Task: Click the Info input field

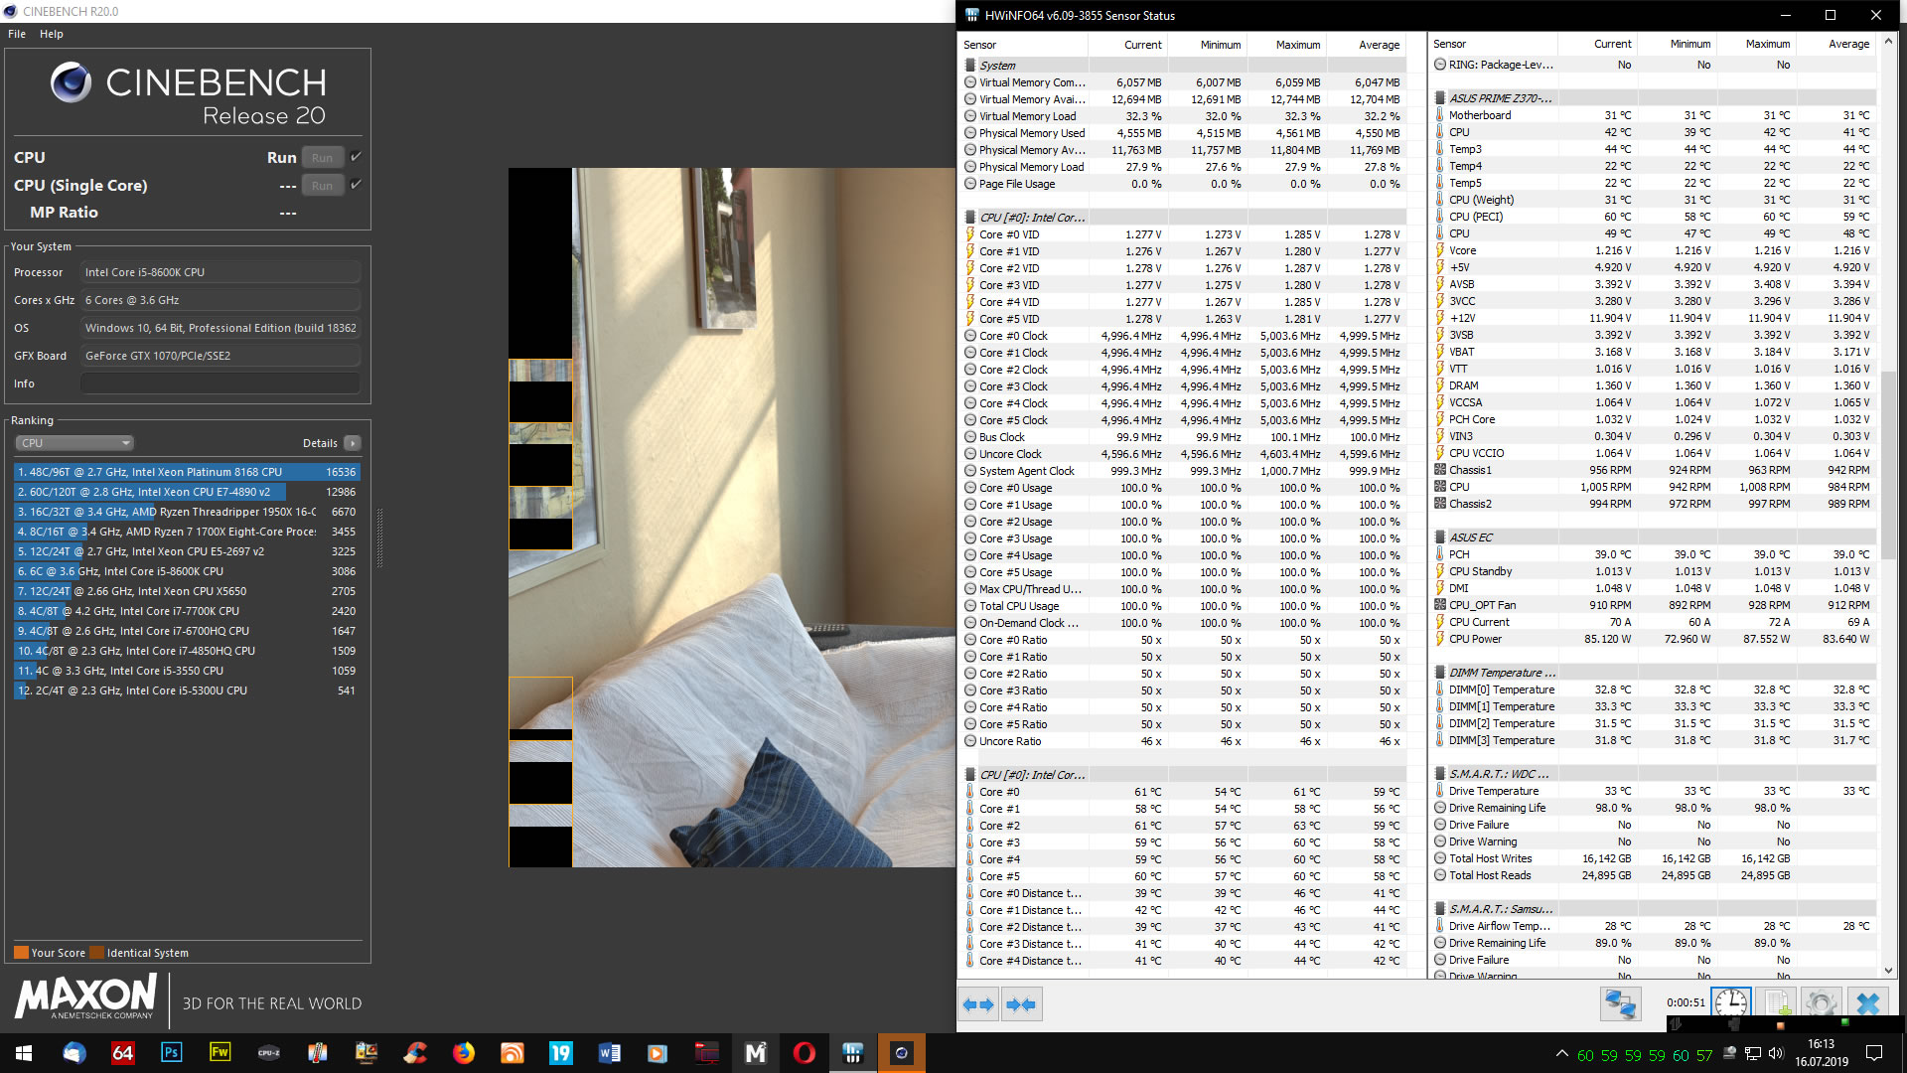Action: pyautogui.click(x=220, y=383)
